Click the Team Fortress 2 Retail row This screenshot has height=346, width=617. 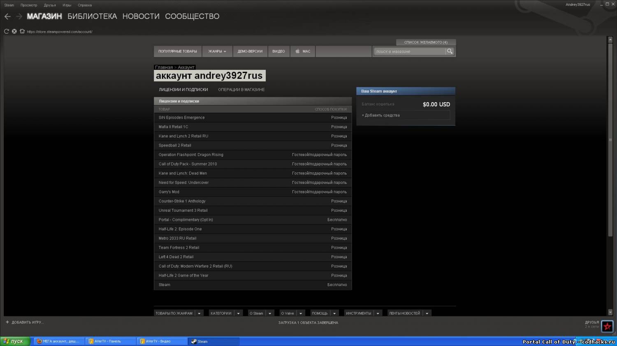(253, 247)
